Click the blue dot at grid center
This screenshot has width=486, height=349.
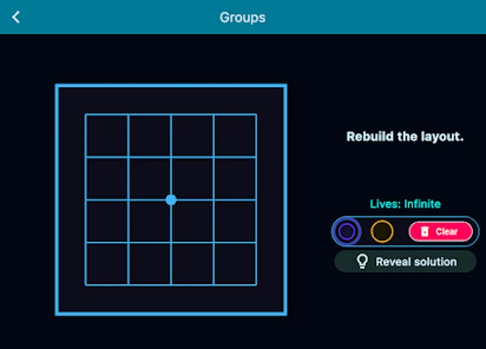(x=170, y=200)
